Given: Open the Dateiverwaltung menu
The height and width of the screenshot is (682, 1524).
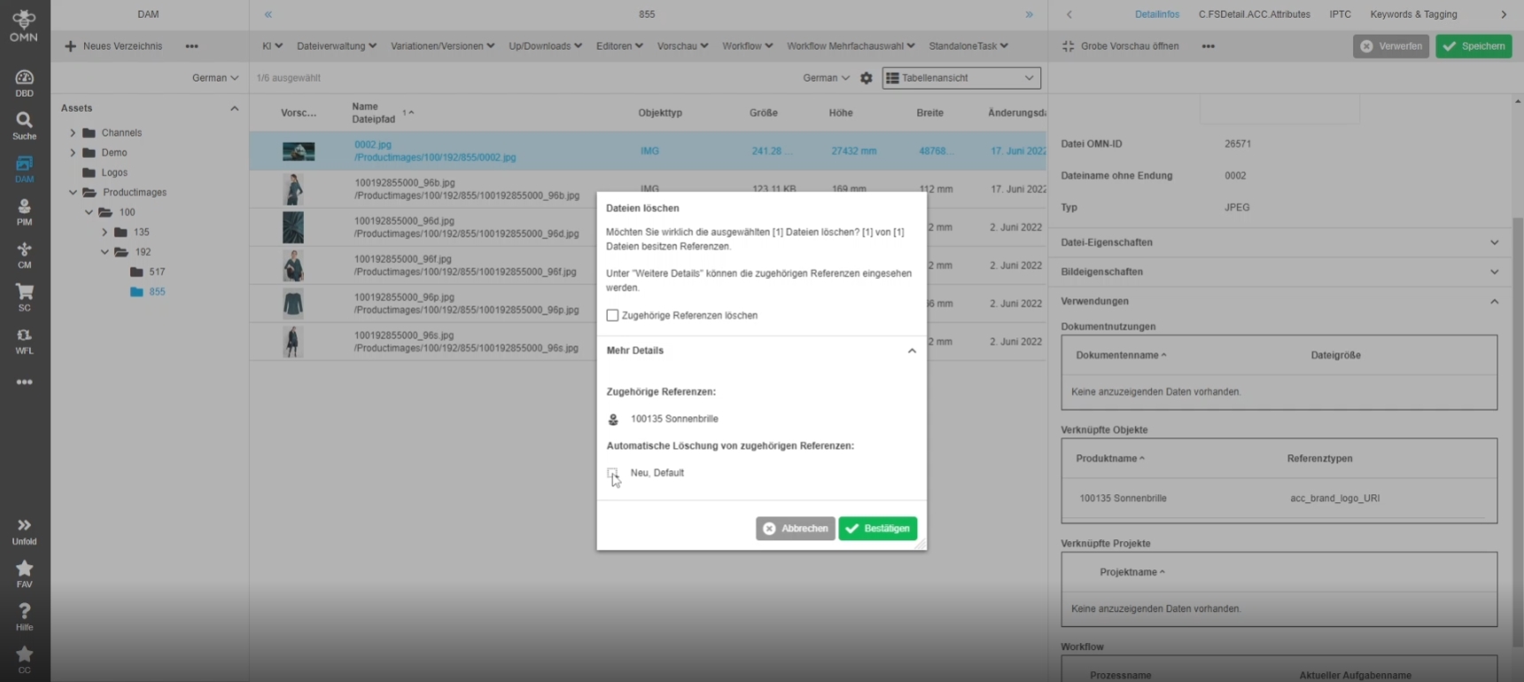Looking at the screenshot, I should click(337, 46).
